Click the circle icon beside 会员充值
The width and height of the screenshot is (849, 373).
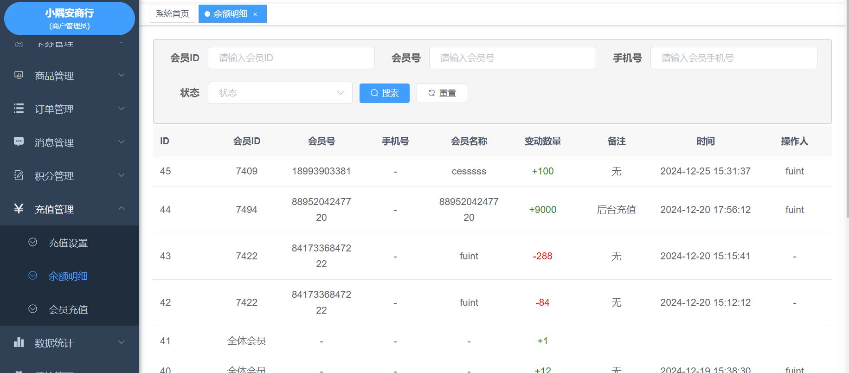32,309
